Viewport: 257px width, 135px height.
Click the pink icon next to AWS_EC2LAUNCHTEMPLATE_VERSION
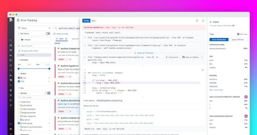[246, 96]
